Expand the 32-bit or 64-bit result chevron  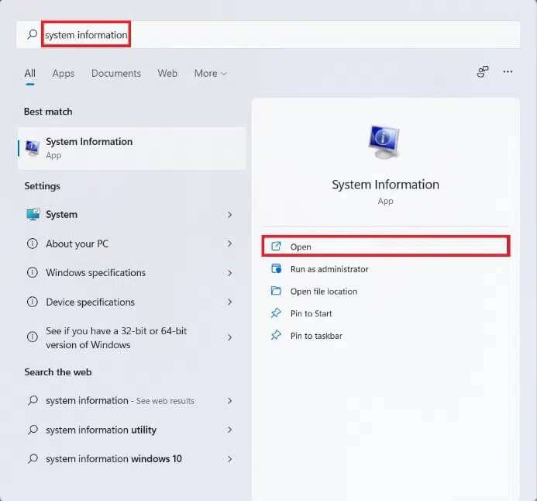[x=230, y=337]
